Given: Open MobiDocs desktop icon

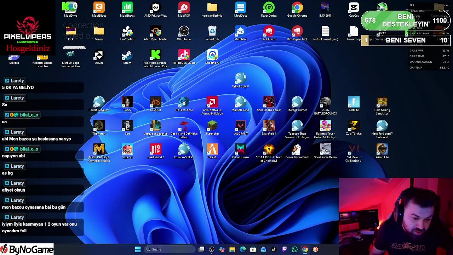Looking at the screenshot, I should (x=240, y=10).
